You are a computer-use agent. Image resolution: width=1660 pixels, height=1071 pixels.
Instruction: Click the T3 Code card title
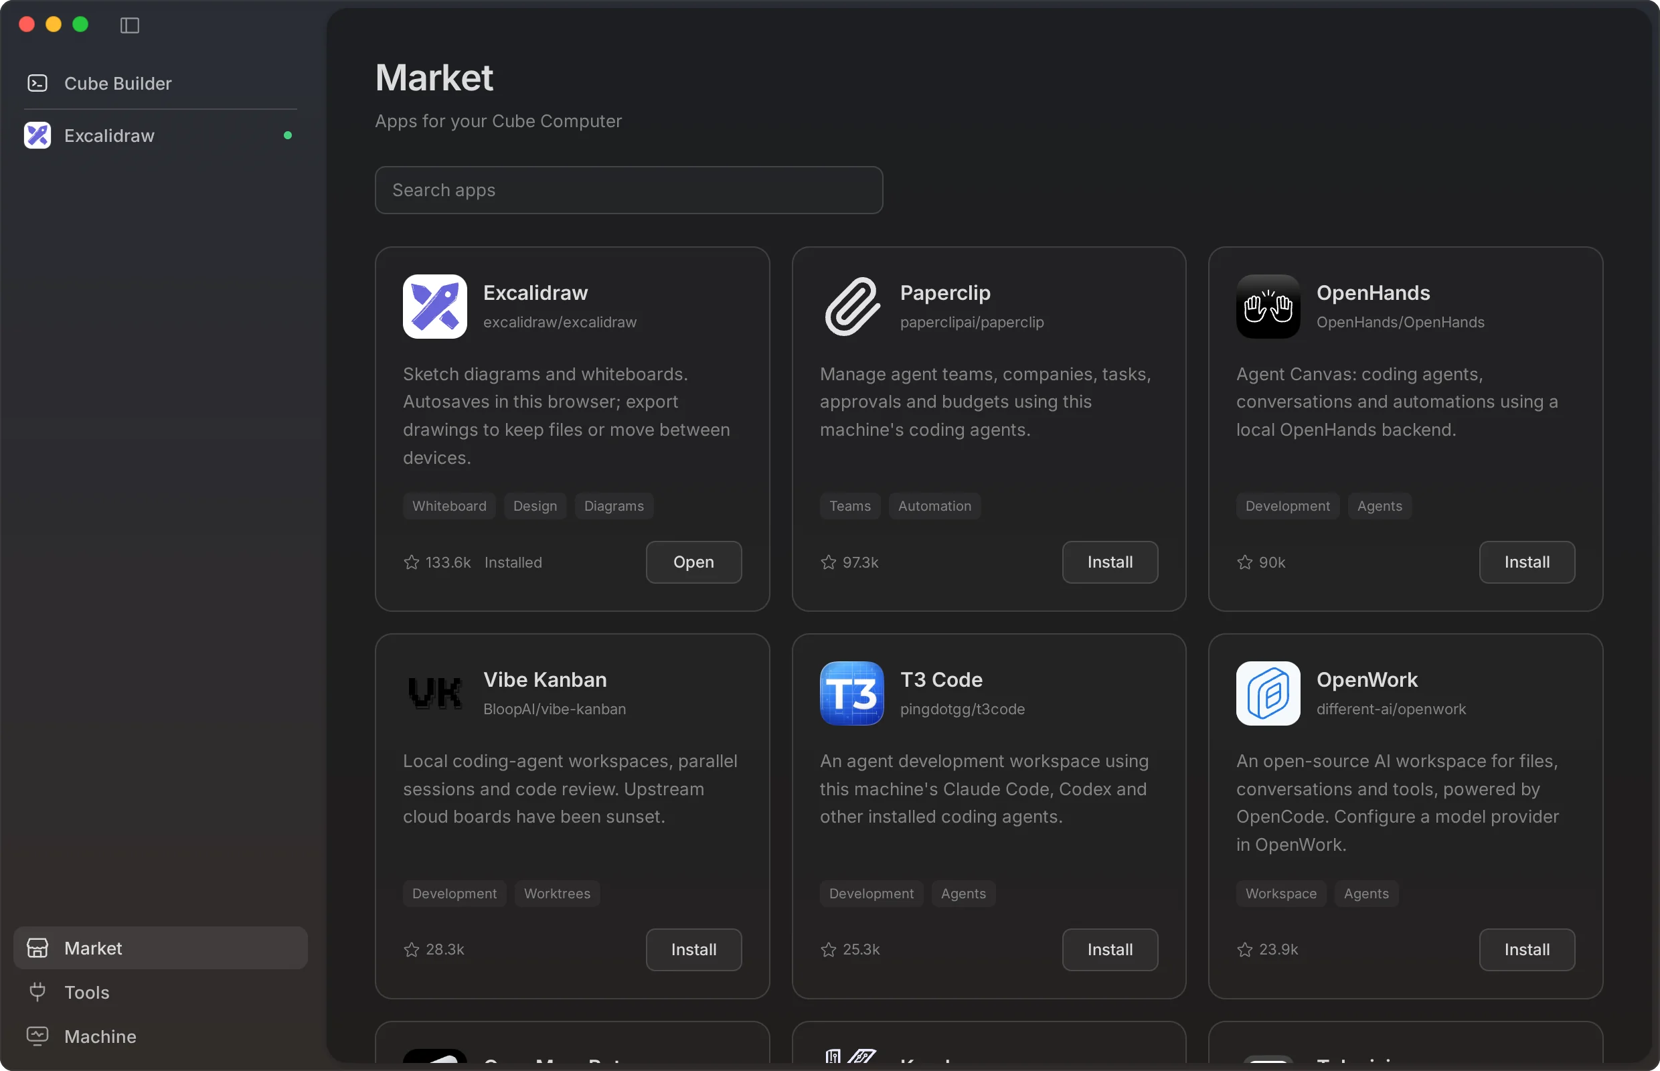click(x=941, y=679)
